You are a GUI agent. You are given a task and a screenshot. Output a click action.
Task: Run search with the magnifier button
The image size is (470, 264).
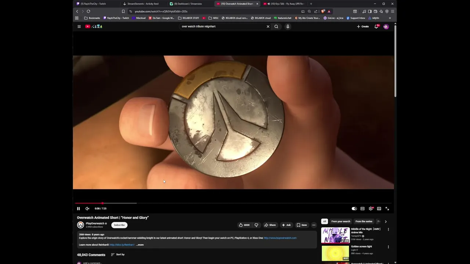click(276, 26)
